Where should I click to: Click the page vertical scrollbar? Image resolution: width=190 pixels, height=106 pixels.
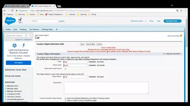pos(186,33)
